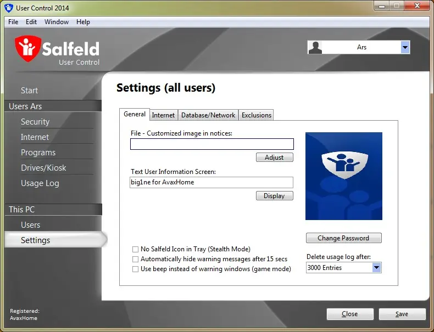Switch to the Exclusions tab
This screenshot has width=434, height=332.
[257, 115]
